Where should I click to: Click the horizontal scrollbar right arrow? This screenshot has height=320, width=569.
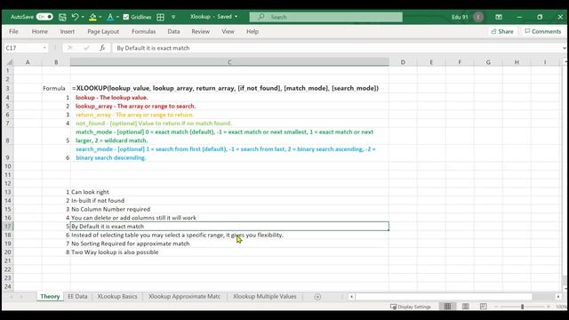click(558, 297)
